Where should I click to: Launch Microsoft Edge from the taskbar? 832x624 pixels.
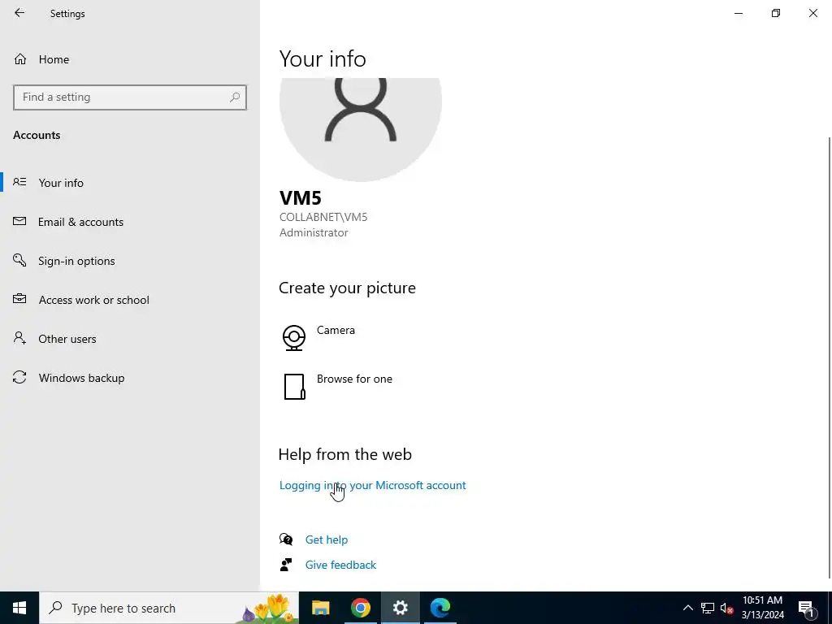click(x=440, y=608)
